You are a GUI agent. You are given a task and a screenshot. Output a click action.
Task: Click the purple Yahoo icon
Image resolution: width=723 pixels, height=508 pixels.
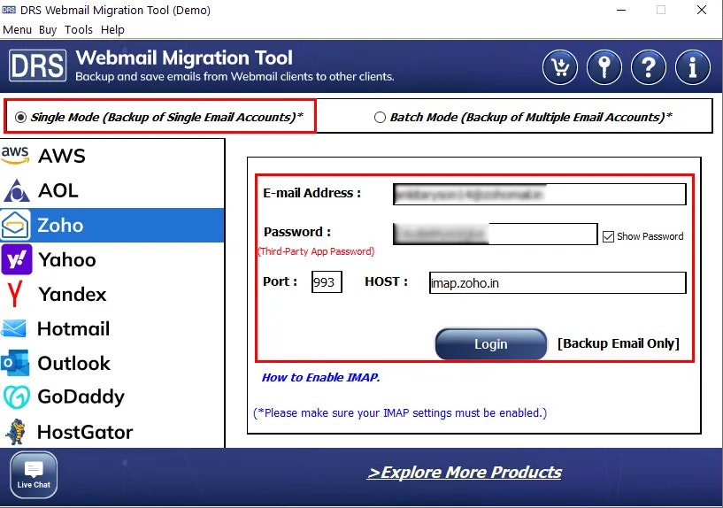(17, 259)
